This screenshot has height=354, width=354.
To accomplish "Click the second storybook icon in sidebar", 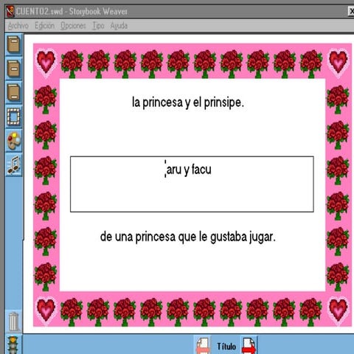I will pos(14,69).
